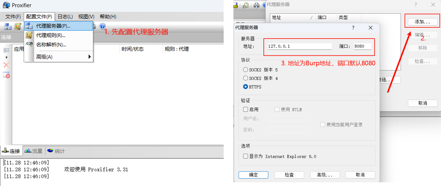Click the 端口 field containing 8080
The height and width of the screenshot is (186, 441).
click(x=363, y=46)
